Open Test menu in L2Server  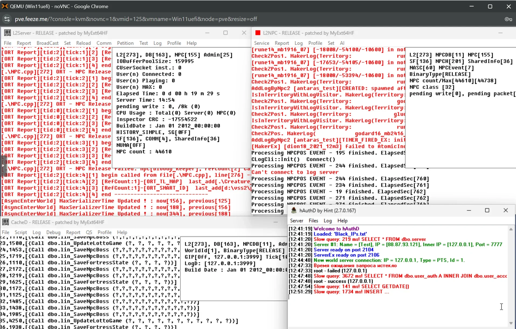coord(143,43)
